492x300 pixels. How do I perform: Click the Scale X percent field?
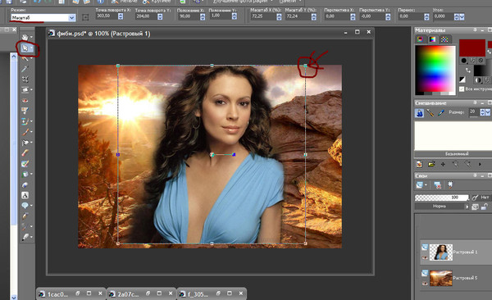pos(262,16)
